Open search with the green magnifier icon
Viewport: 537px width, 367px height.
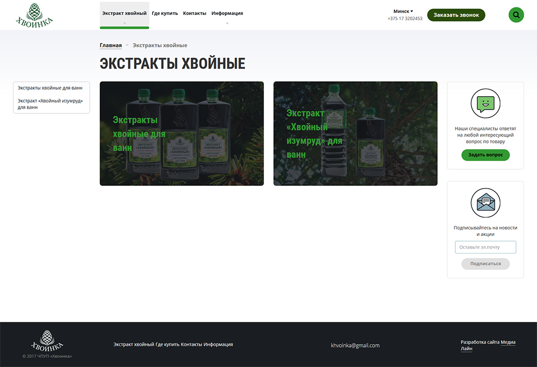[x=516, y=15]
